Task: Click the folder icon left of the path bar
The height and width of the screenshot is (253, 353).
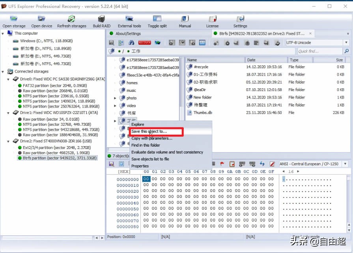Action: click(x=112, y=51)
